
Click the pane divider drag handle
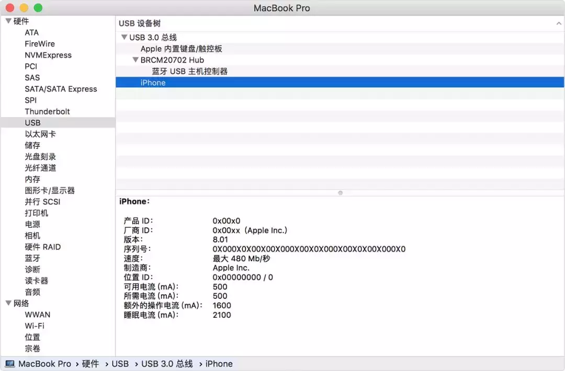[x=340, y=193]
